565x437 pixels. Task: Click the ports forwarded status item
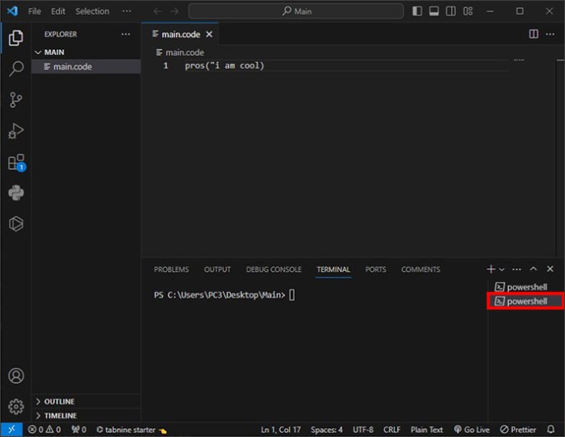[x=79, y=430]
